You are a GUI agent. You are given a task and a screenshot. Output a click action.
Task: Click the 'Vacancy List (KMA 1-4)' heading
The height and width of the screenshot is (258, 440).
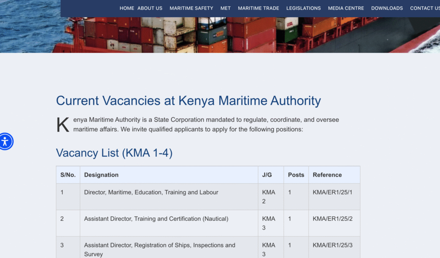pos(114,153)
